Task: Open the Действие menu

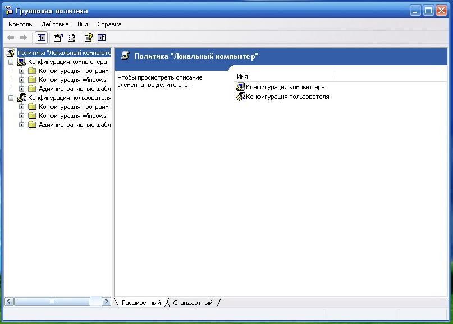Action: [55, 24]
